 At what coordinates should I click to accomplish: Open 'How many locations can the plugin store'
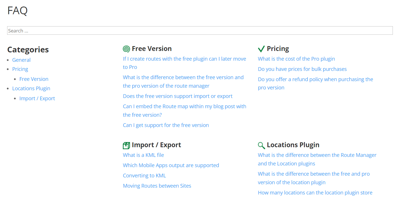point(315,192)
